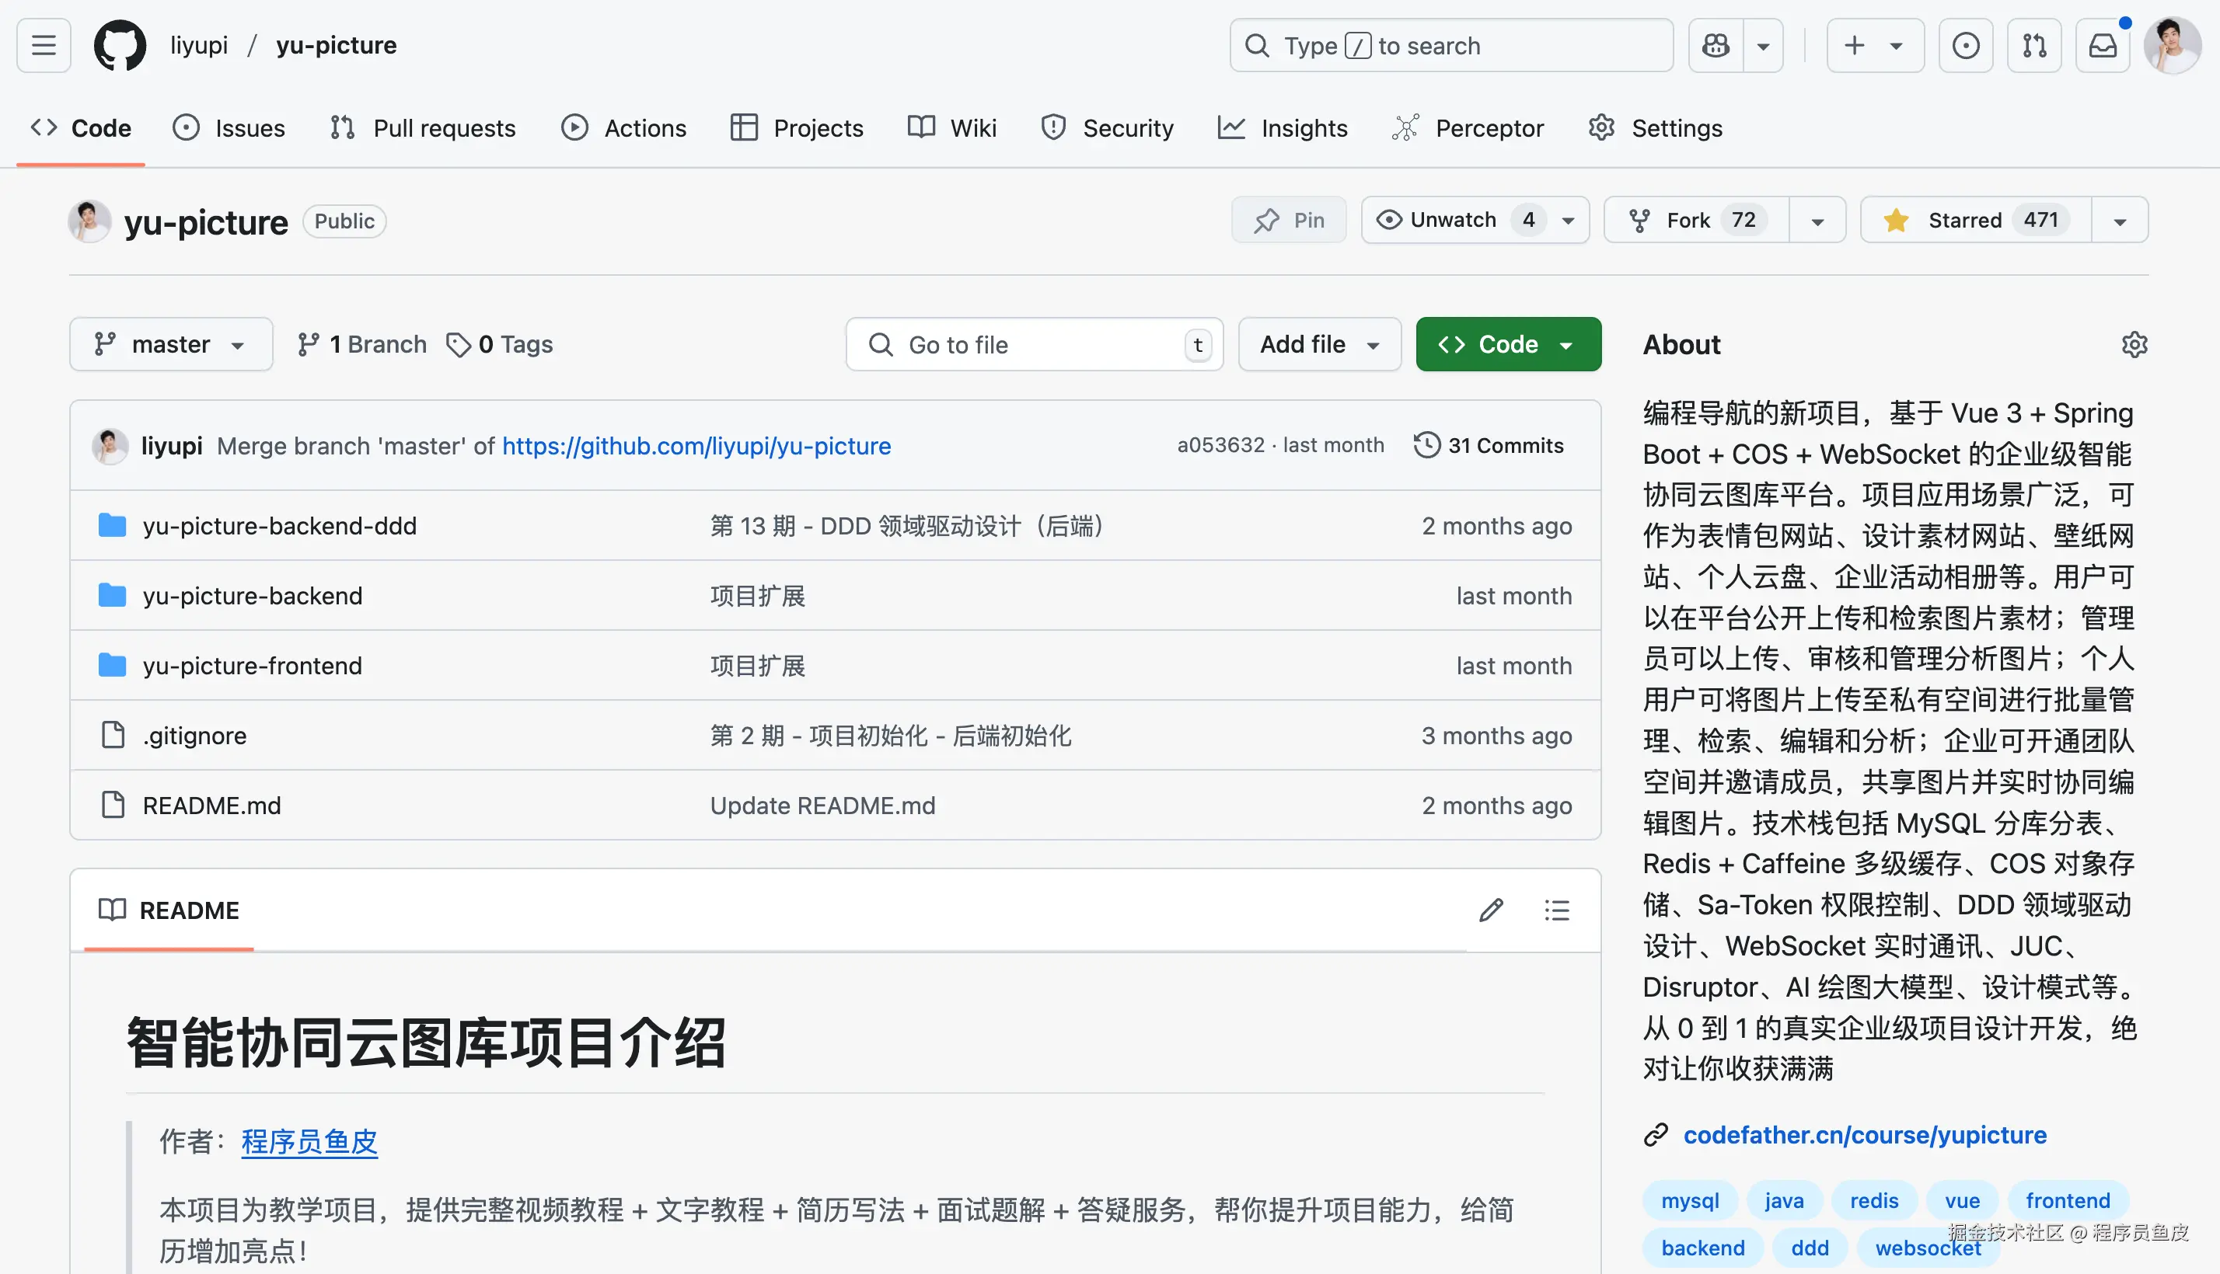The image size is (2220, 1274).
Task: Expand the master branch dropdown
Action: (x=171, y=345)
